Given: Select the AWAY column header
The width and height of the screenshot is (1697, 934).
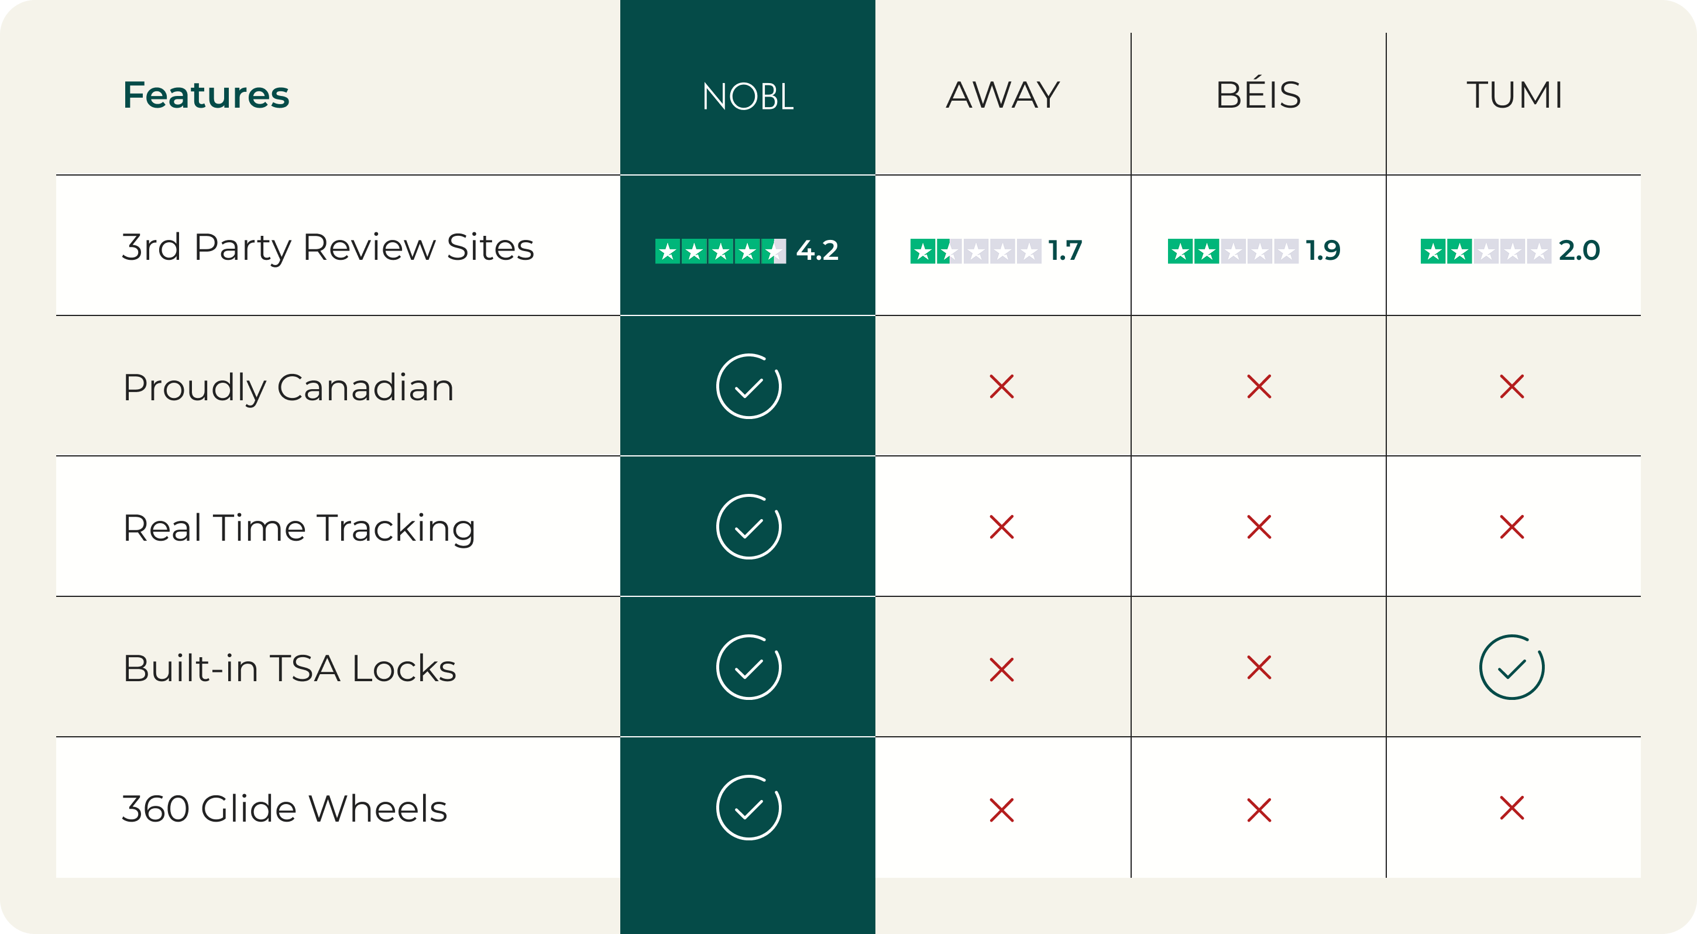Looking at the screenshot, I should pos(1002,95).
